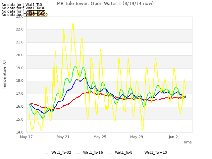The image size is (212, 159).
Task: Click the Time axis label
Action: (187, 142)
